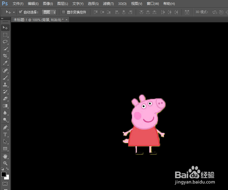Toggle Quick Mask mode

point(5,184)
